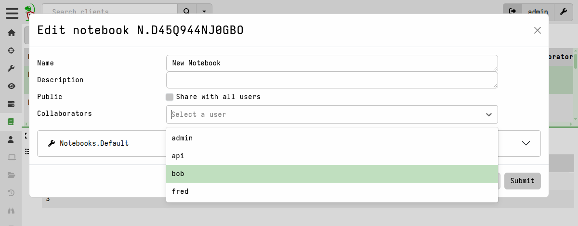Screen dimensions: 578x226
Task: Submit the notebook edits
Action: pos(522,181)
